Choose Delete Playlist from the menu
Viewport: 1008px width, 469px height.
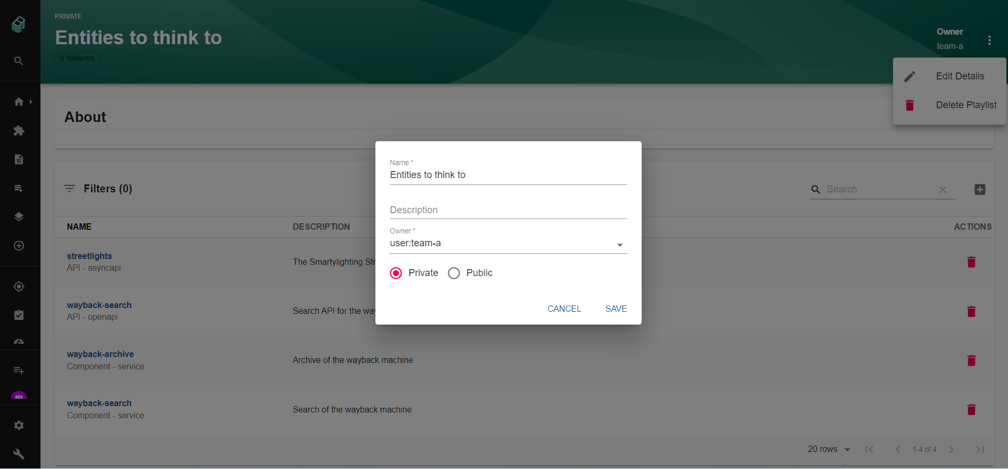pyautogui.click(x=965, y=105)
